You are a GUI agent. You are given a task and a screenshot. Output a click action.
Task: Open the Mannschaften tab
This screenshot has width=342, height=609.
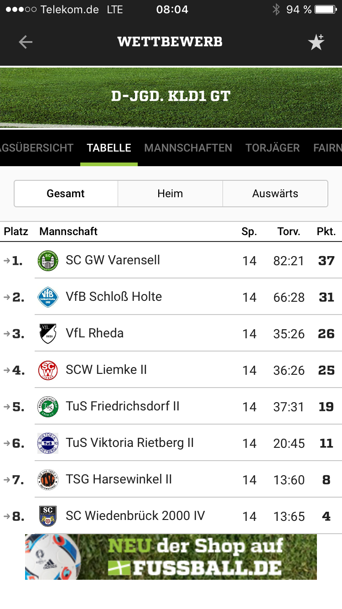point(188,148)
